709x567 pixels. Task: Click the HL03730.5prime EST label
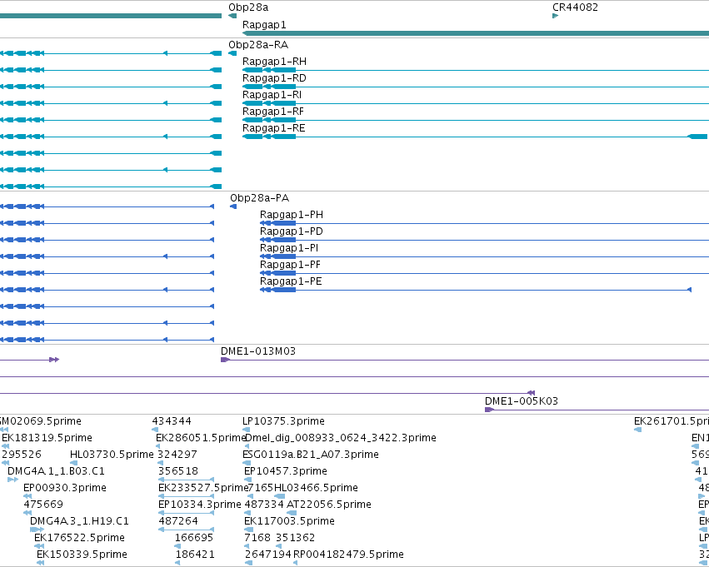point(112,455)
